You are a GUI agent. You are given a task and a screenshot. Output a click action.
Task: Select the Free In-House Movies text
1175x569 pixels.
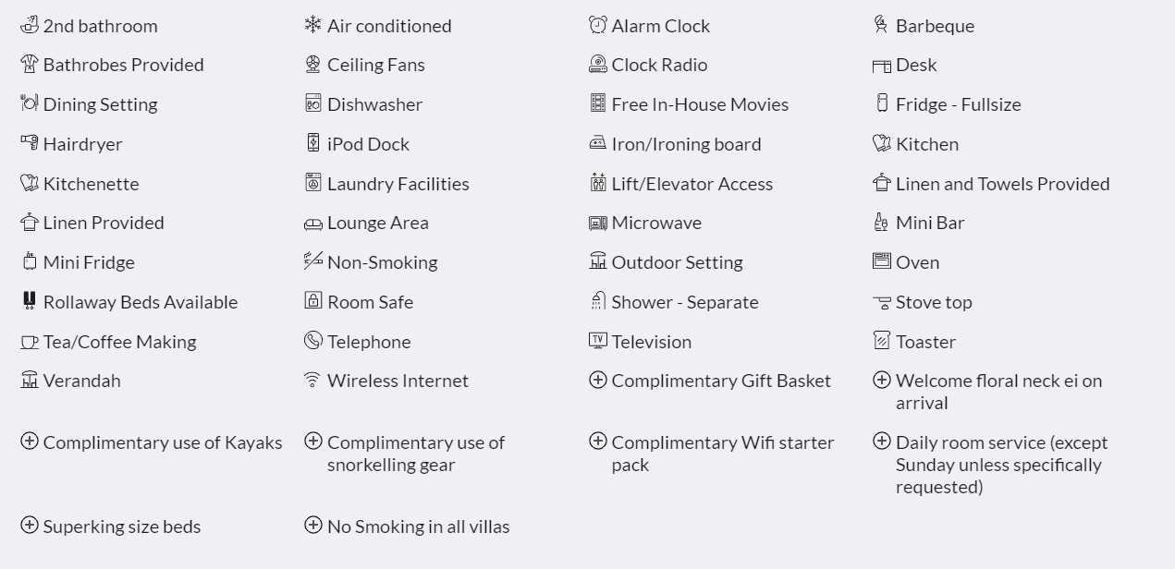tap(700, 104)
